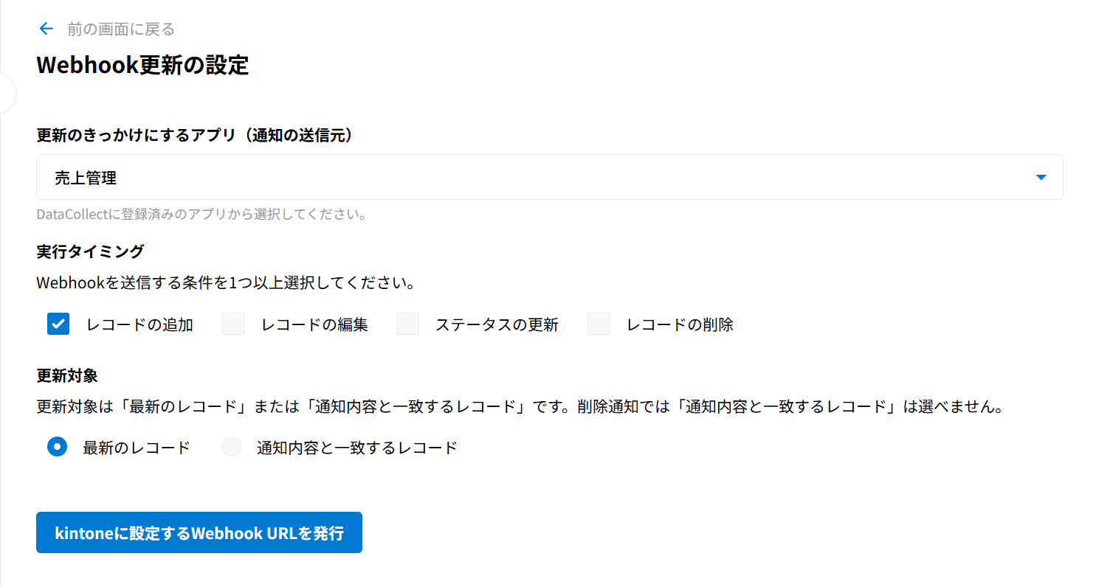
Task: Enable the レコードの編集 checkbox
Action: click(x=233, y=324)
